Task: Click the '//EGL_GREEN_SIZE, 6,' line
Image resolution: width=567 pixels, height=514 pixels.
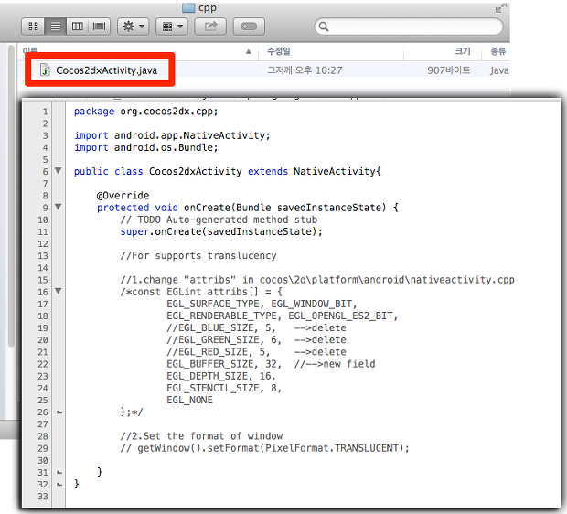Action: click(x=256, y=340)
